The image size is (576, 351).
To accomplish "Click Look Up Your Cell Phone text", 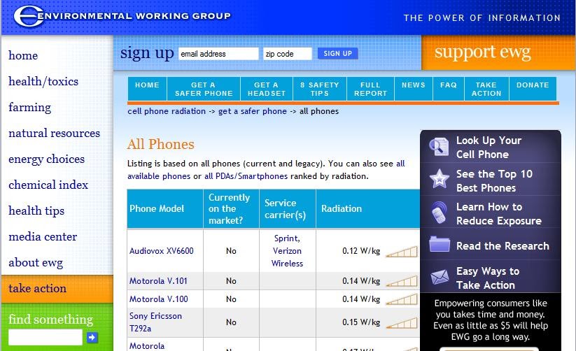I will point(489,148).
